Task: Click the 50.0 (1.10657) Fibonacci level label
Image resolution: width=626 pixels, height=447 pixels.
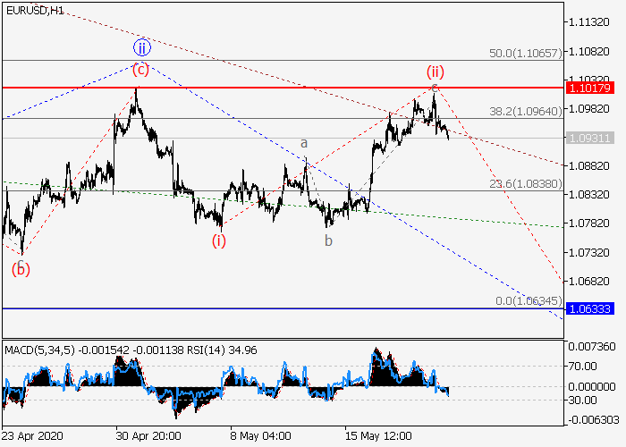Action: pos(525,54)
